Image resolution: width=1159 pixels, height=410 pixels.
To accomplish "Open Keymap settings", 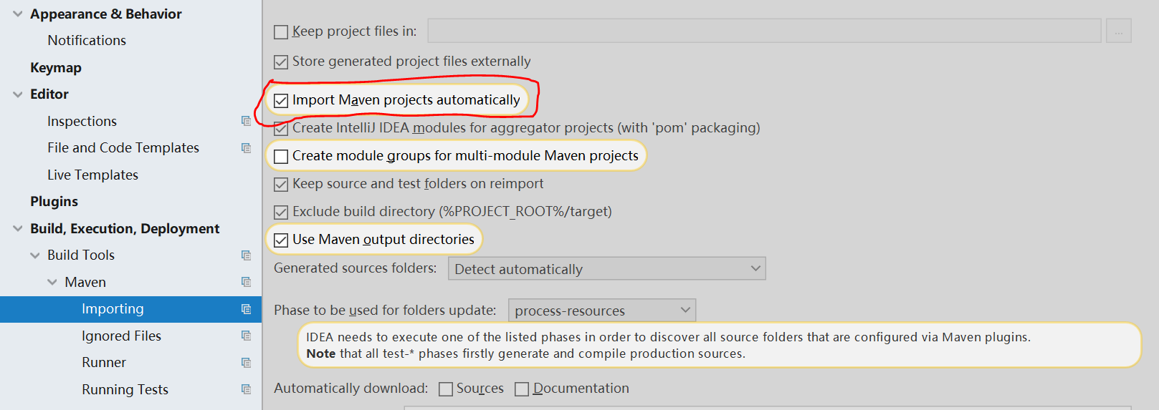I will 56,68.
